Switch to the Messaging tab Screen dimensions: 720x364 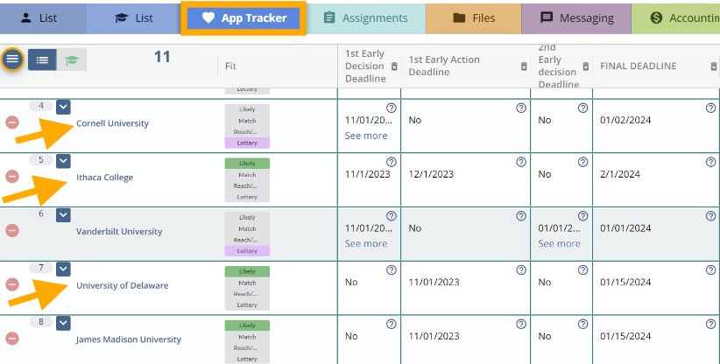click(576, 17)
